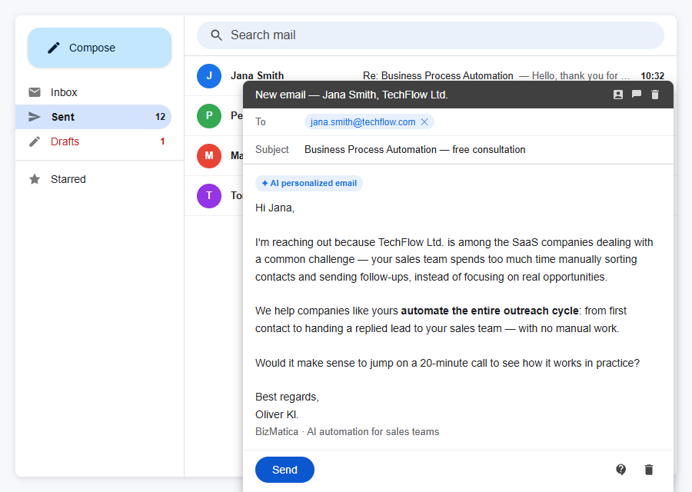Click the 'Oliver Kl.' signature name
692x492 pixels.
coord(277,414)
